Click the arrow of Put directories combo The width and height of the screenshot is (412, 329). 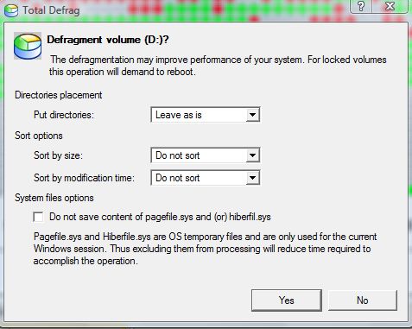[x=252, y=115]
